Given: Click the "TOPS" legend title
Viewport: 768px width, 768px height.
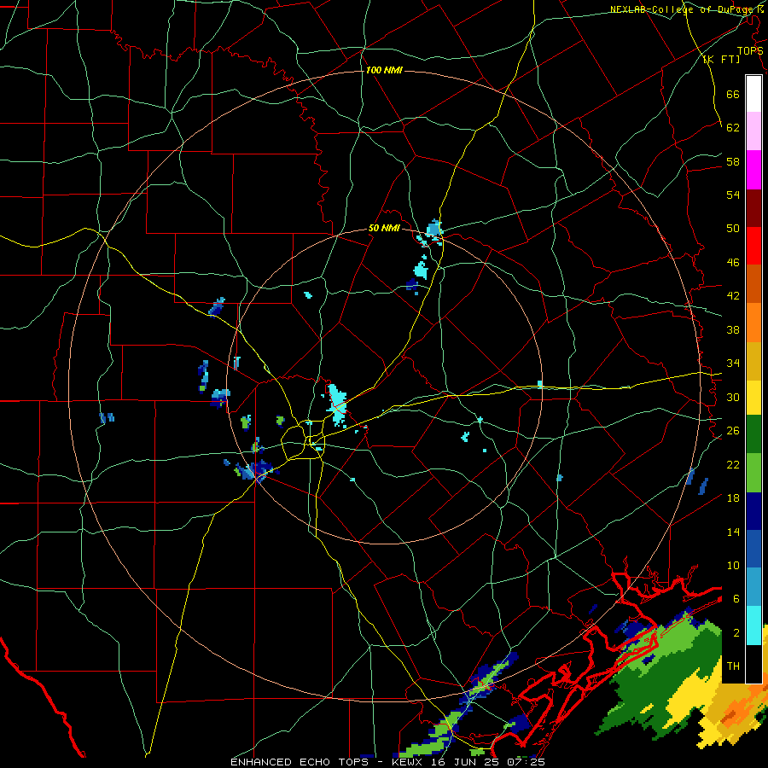Looking at the screenshot, I should 750,50.
